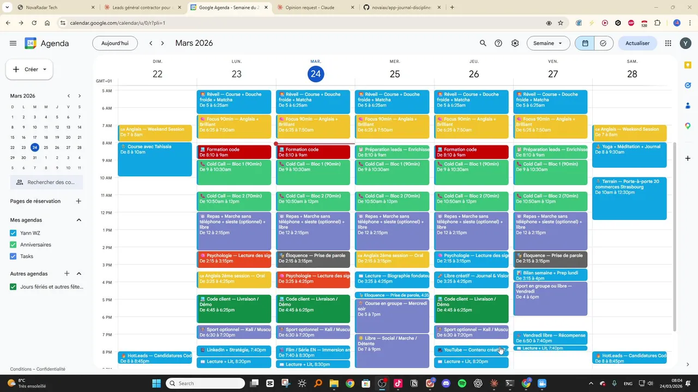Bookmark this page star icon
The height and width of the screenshot is (392, 698).
click(x=561, y=23)
